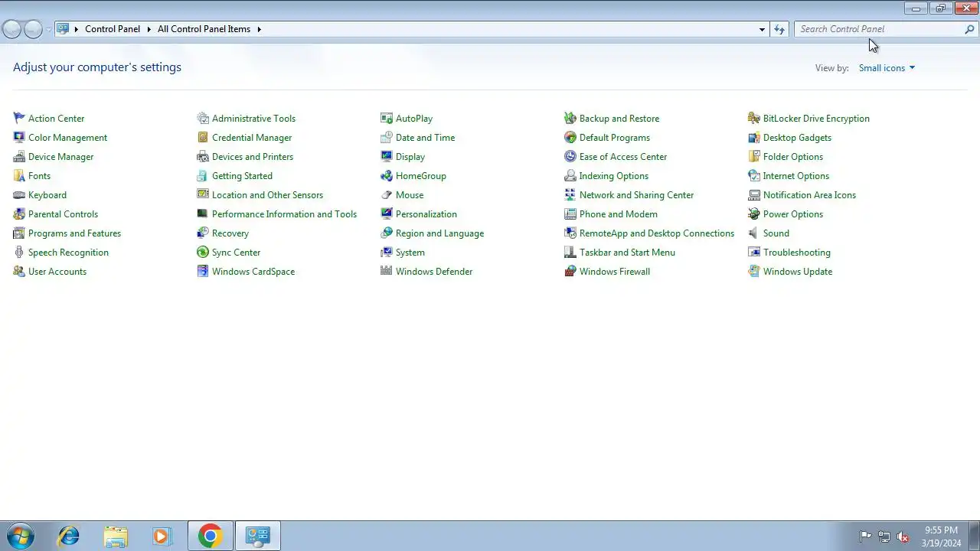Open Personalization settings
Screen dimensions: 980x551
click(x=426, y=214)
